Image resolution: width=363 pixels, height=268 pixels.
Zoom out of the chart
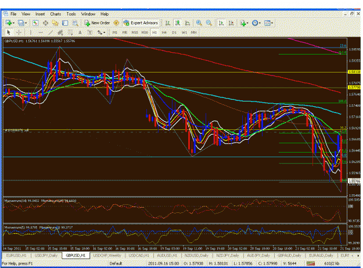pyautogui.click(x=209, y=23)
